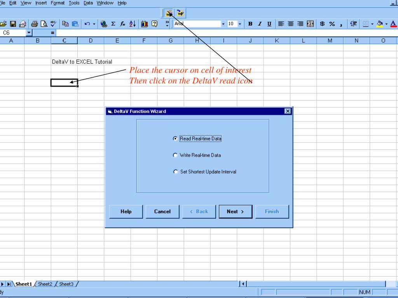Click the E-mail icon beside Save
Viewport: 398px width, 298px height.
coord(23,24)
